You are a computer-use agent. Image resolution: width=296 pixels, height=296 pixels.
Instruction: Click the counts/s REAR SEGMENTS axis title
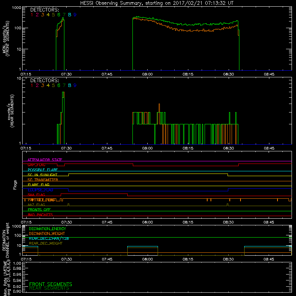coord(11,111)
